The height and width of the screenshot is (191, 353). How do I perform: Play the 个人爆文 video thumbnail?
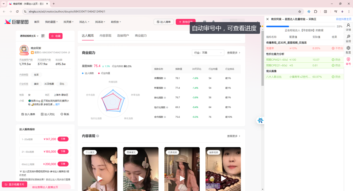coord(100,179)
